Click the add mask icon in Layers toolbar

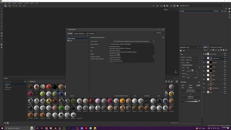(213, 50)
